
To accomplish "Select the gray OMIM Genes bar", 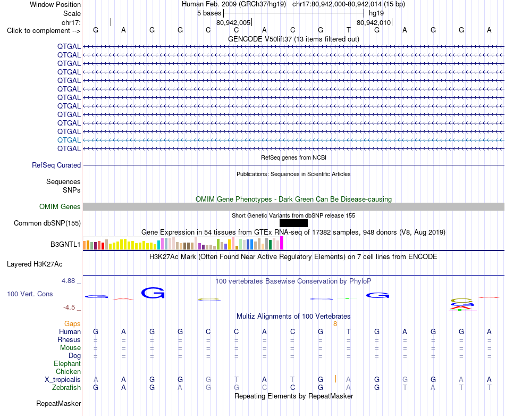I will [293, 206].
